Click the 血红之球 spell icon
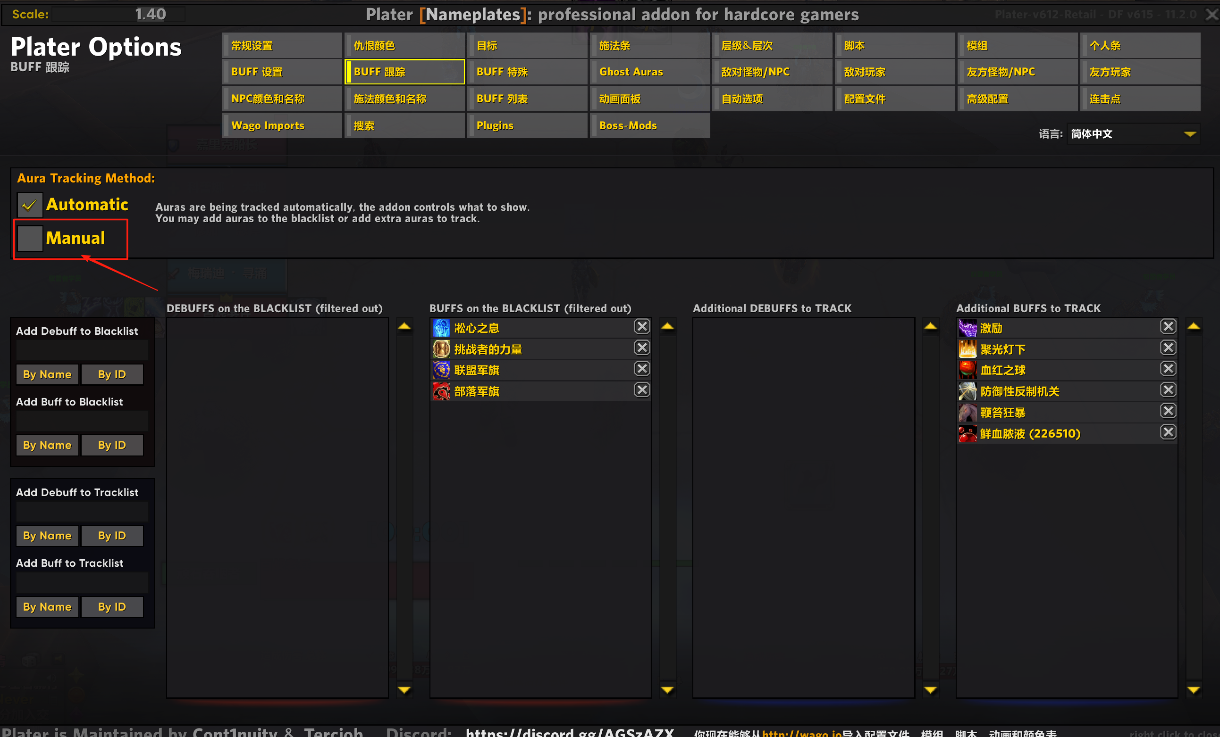 968,370
